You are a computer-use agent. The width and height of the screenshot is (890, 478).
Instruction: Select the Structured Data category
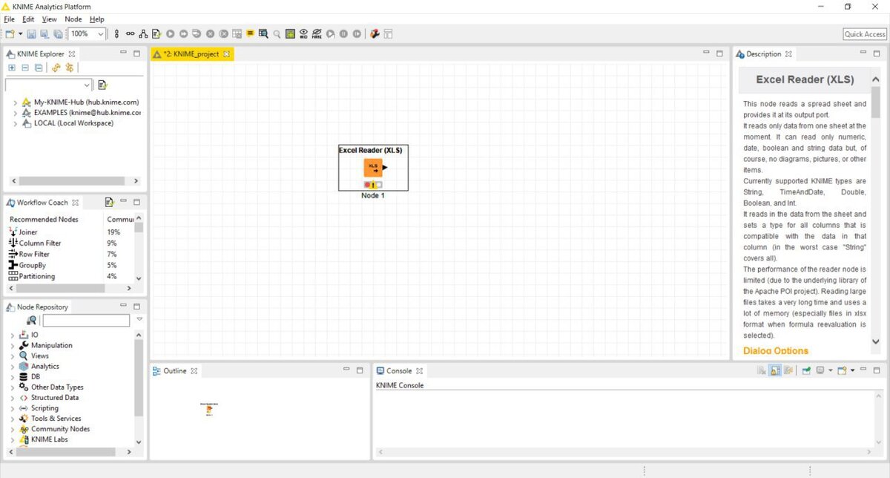click(54, 398)
